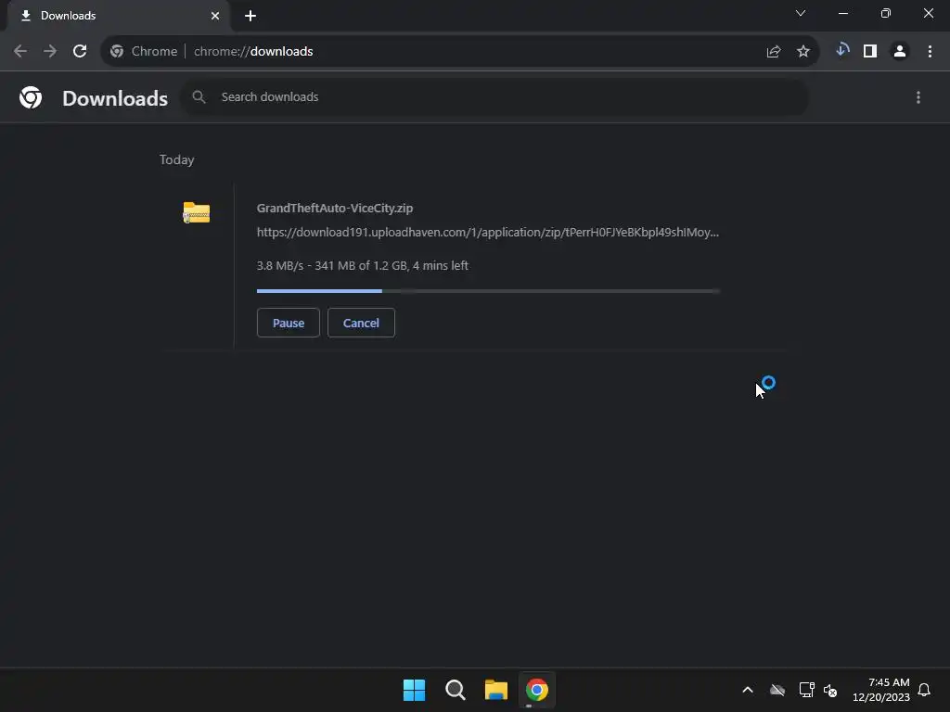This screenshot has height=712, width=950.
Task: Open the clock showing 7:45 AM
Action: tap(881, 690)
